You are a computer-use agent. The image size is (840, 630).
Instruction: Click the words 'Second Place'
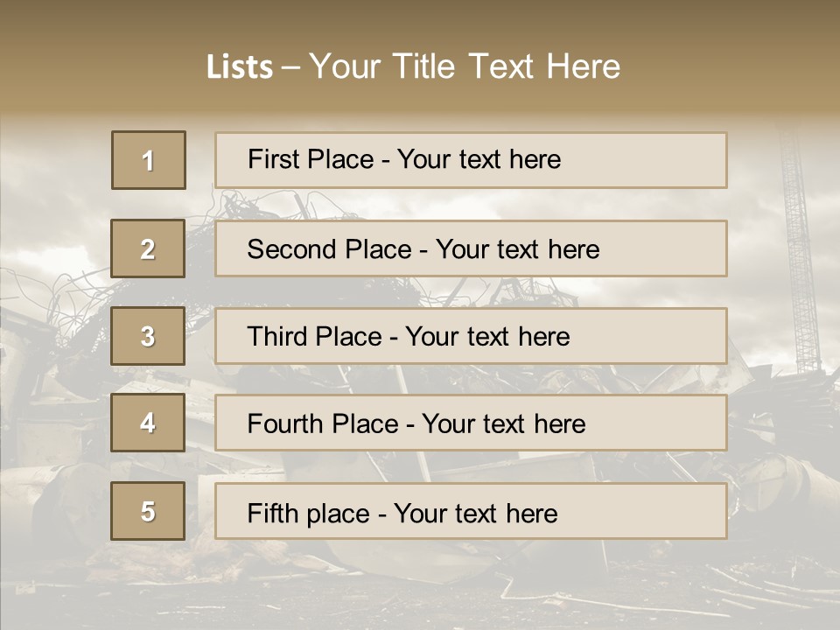pyautogui.click(x=328, y=249)
